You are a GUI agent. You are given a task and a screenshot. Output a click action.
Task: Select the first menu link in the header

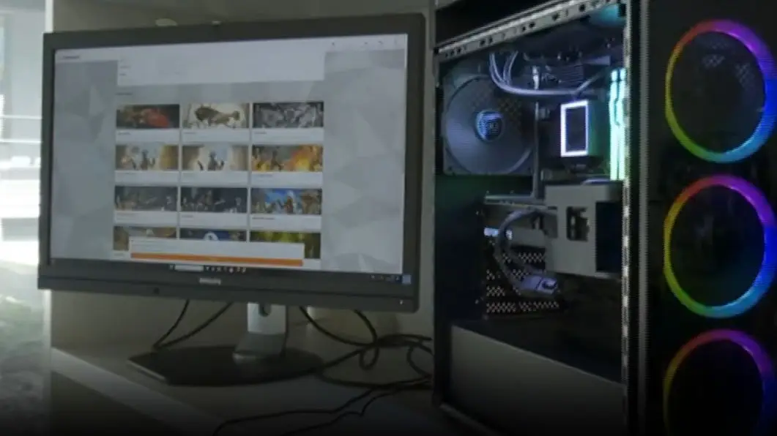click(x=125, y=66)
